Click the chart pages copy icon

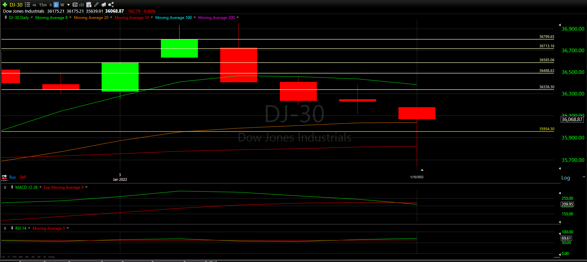coord(104,5)
